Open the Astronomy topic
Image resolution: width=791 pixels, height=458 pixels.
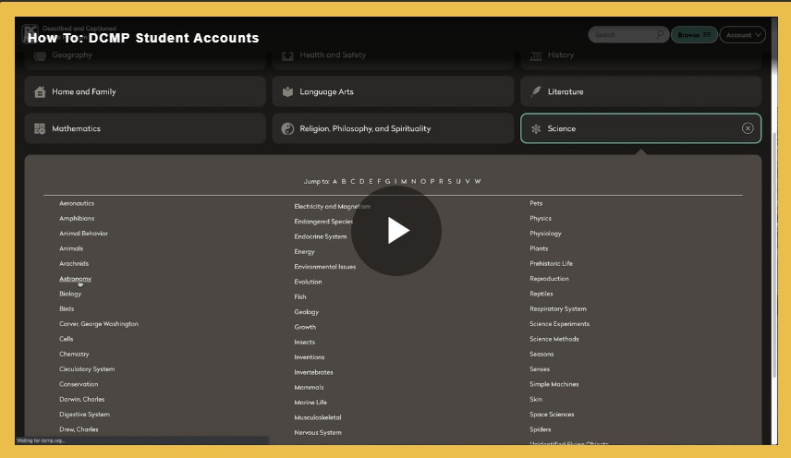coord(75,279)
